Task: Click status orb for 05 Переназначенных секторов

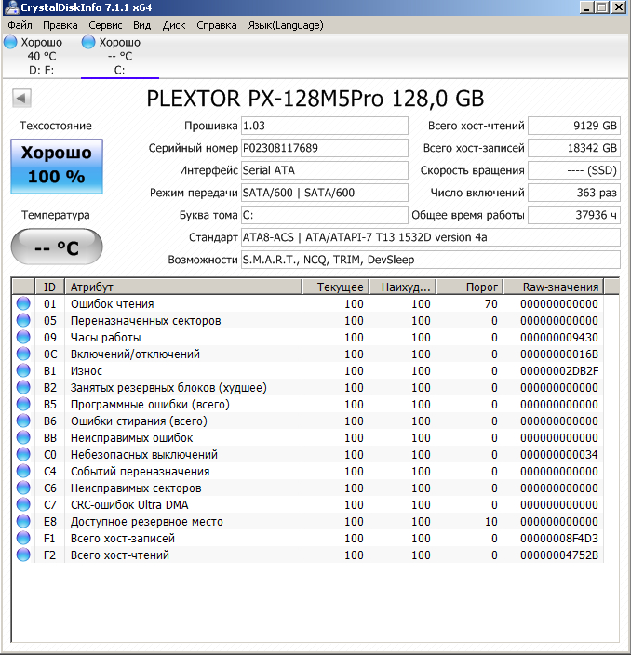Action: pyautogui.click(x=23, y=320)
